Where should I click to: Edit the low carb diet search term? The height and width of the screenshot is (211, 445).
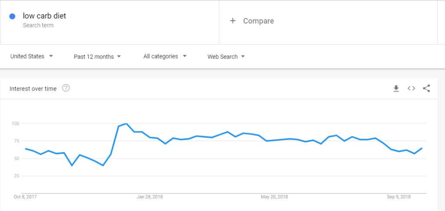click(x=44, y=16)
